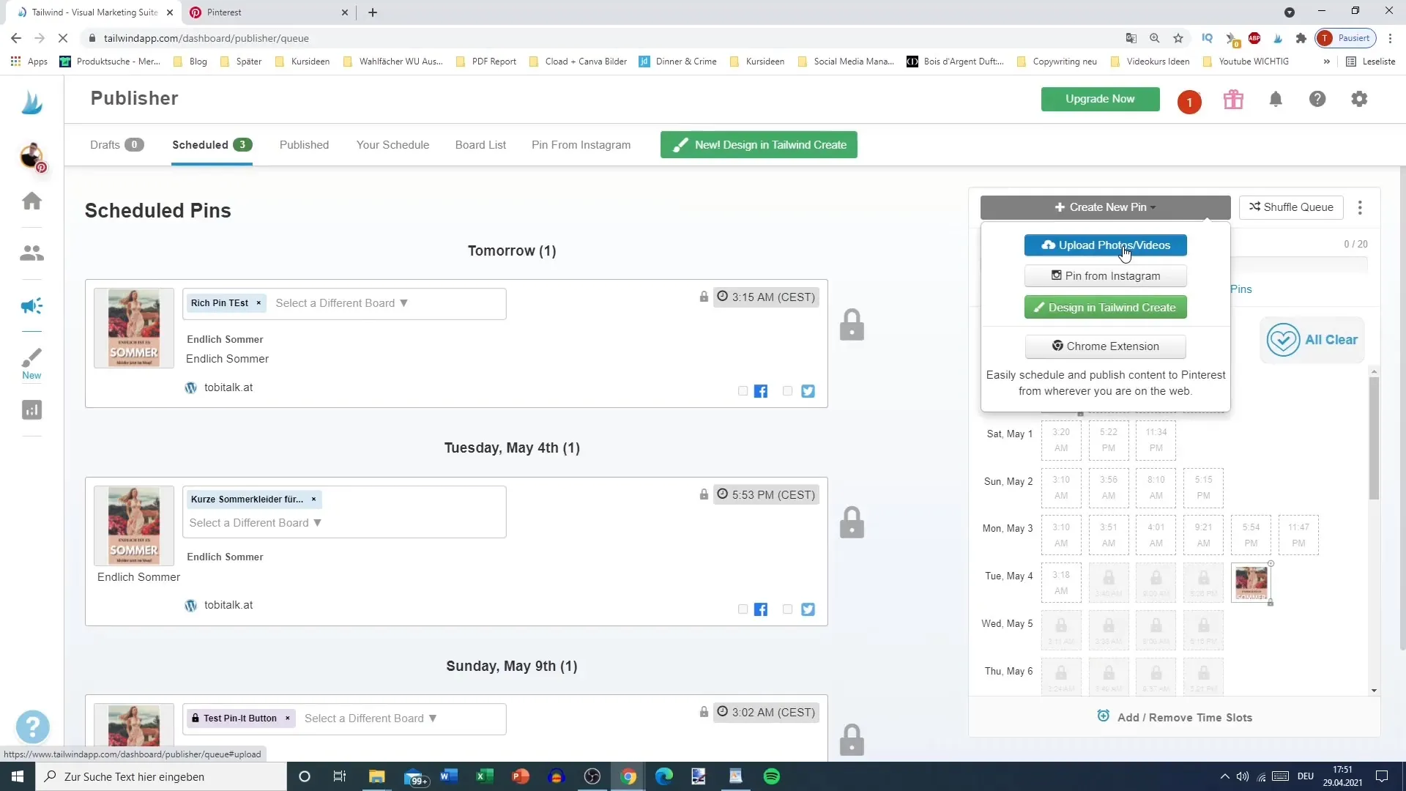Open Chrome three-dot menu
Image resolution: width=1406 pixels, height=791 pixels.
[x=1390, y=38]
